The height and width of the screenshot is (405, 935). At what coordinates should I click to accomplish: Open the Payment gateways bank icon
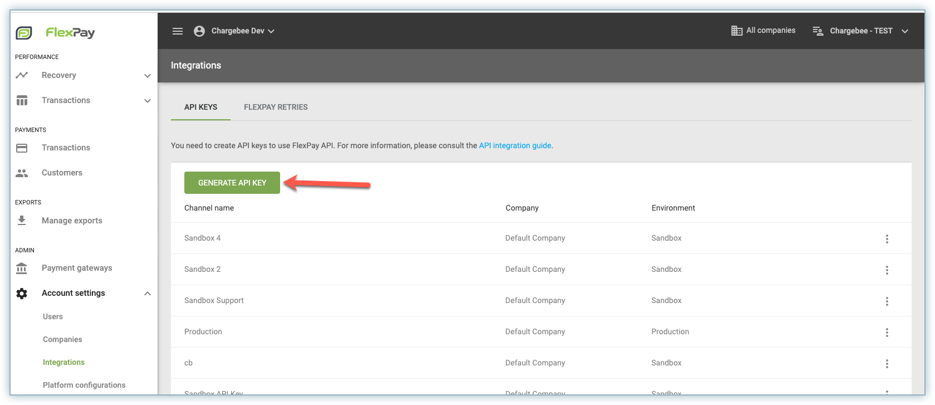(x=22, y=268)
